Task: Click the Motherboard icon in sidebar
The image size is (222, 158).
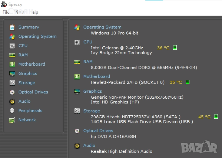Action: click(12, 64)
